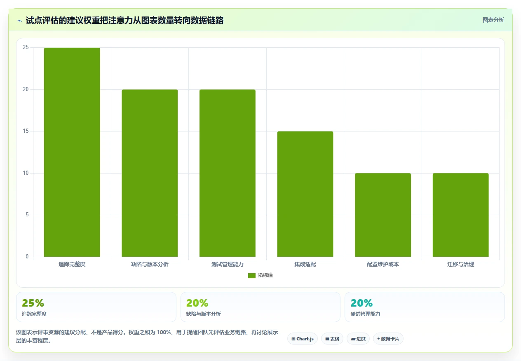Click the description text starting 该图表示评审资源
Screen dimensions: 521x361
click(x=147, y=336)
